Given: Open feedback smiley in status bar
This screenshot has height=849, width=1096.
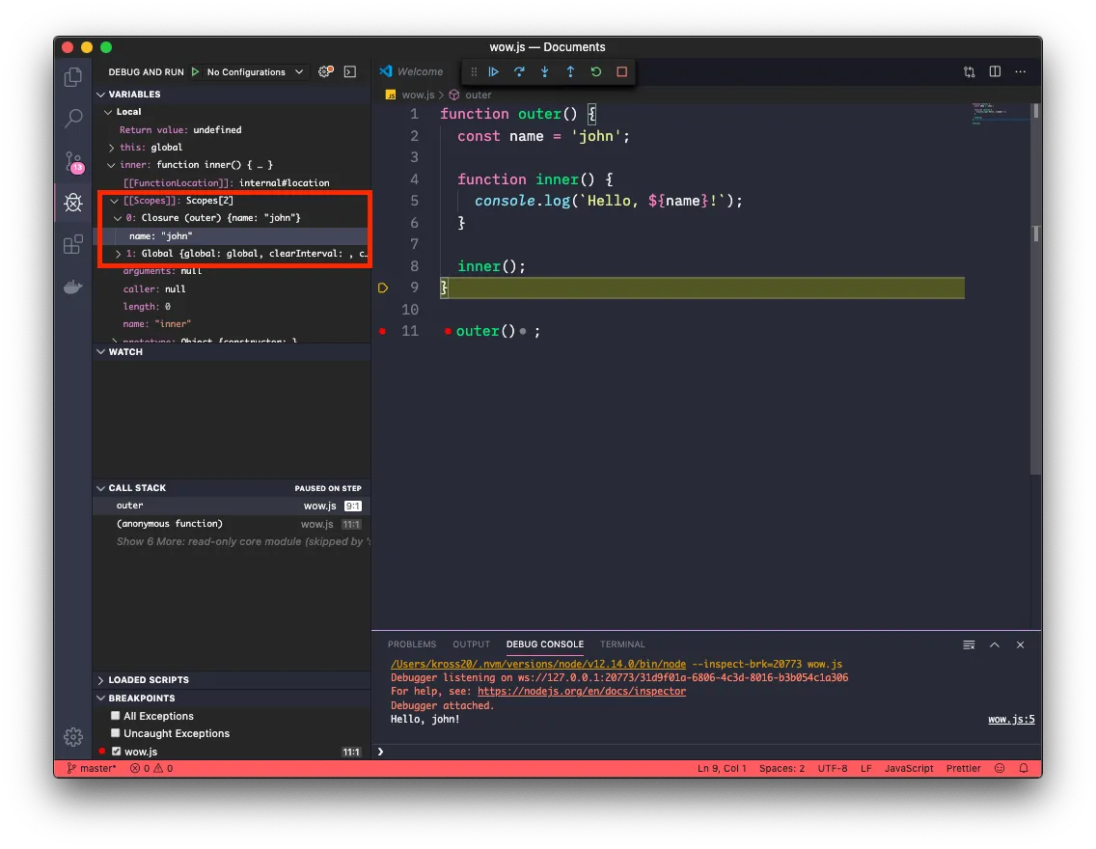Looking at the screenshot, I should point(1000,768).
